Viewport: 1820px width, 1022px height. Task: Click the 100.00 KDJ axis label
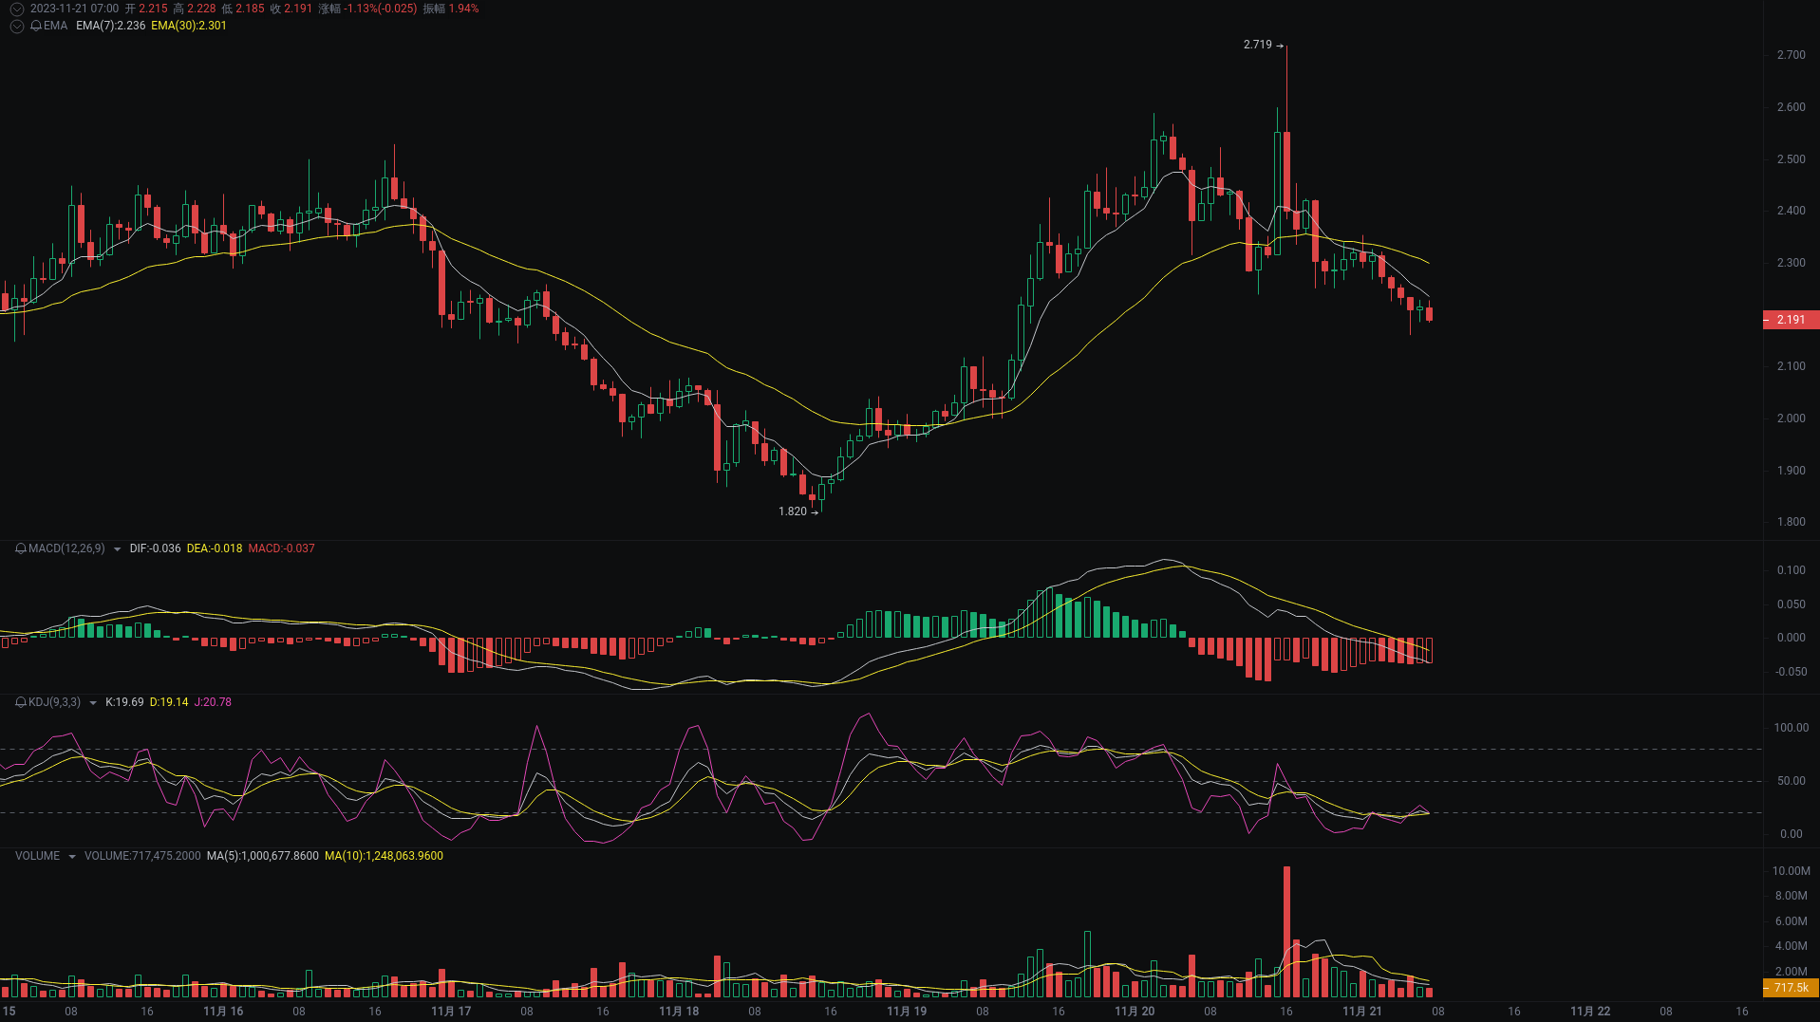click(1792, 728)
